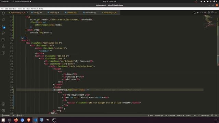Screen dimensions: 219x123
Task: Open the Explorer view in activity bar
Action: (x=3, y=13)
